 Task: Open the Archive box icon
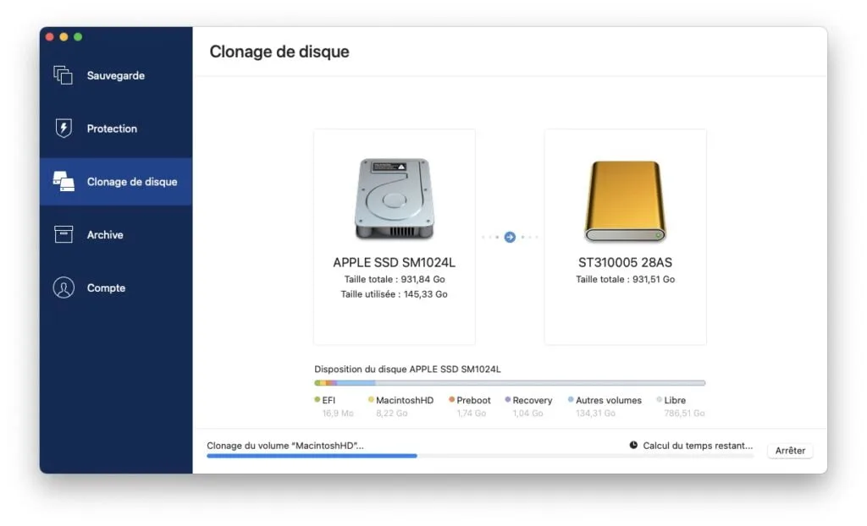[x=63, y=234]
